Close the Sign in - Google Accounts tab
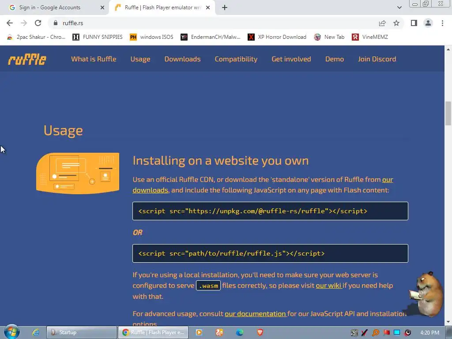452x339 pixels. (102, 8)
